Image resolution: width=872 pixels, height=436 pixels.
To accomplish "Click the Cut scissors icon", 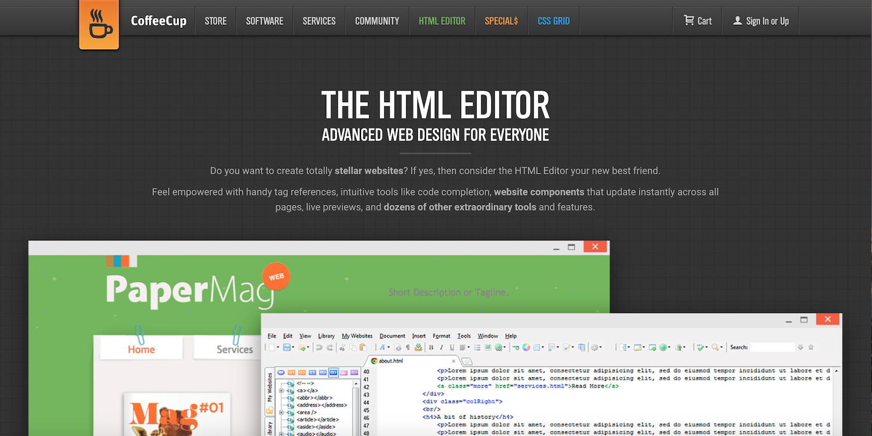I will [342, 347].
